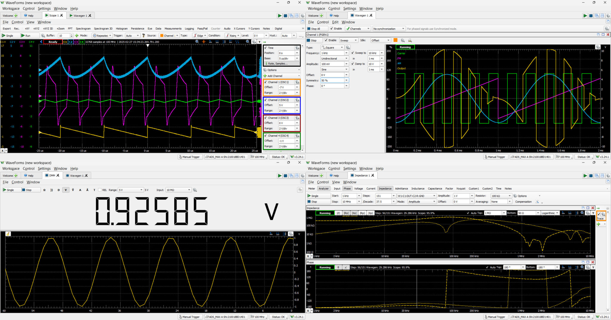This screenshot has height=320, width=611.
Task: Click the Stop All button in Wavegen
Action: tap(313, 29)
